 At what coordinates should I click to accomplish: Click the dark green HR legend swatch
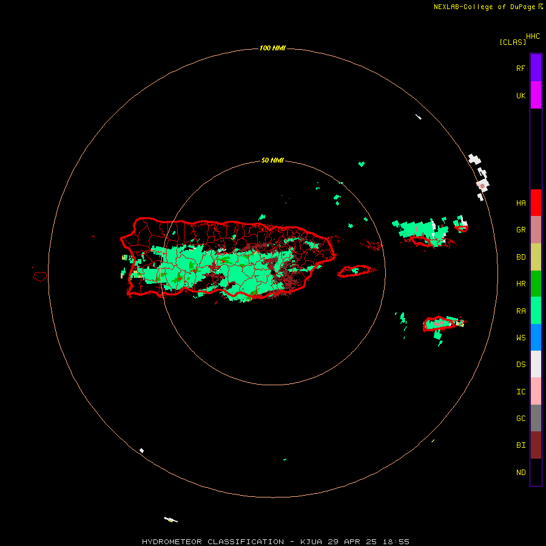536,283
